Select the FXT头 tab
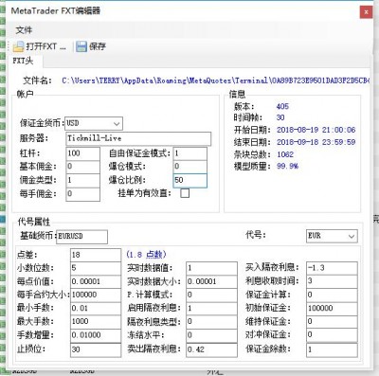The height and width of the screenshot is (376, 379). (23, 61)
